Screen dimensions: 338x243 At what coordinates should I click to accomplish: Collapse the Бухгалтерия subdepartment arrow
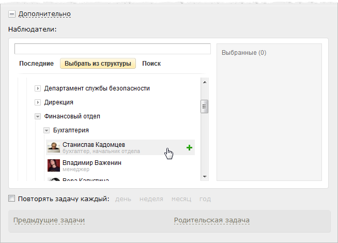[x=47, y=130]
